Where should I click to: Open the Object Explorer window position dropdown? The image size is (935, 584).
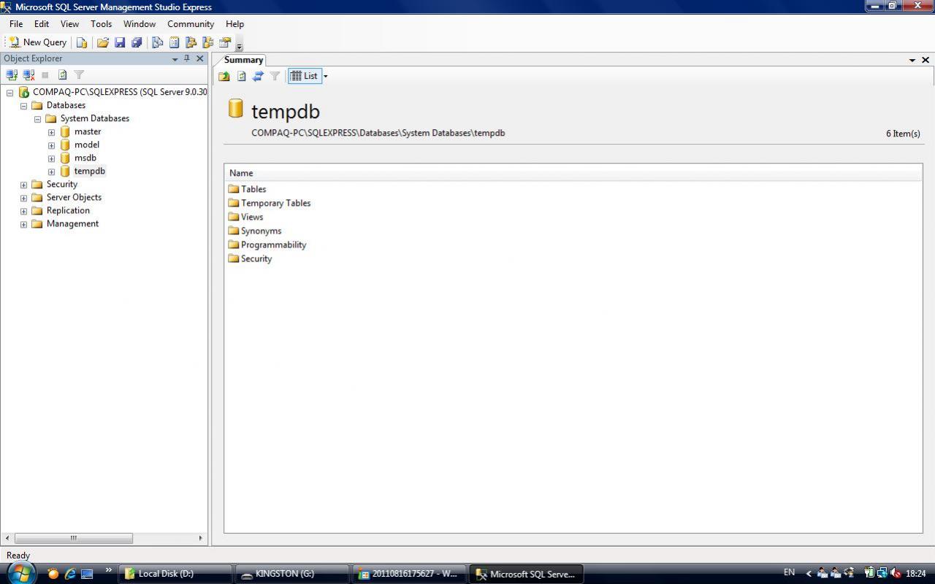click(175, 59)
